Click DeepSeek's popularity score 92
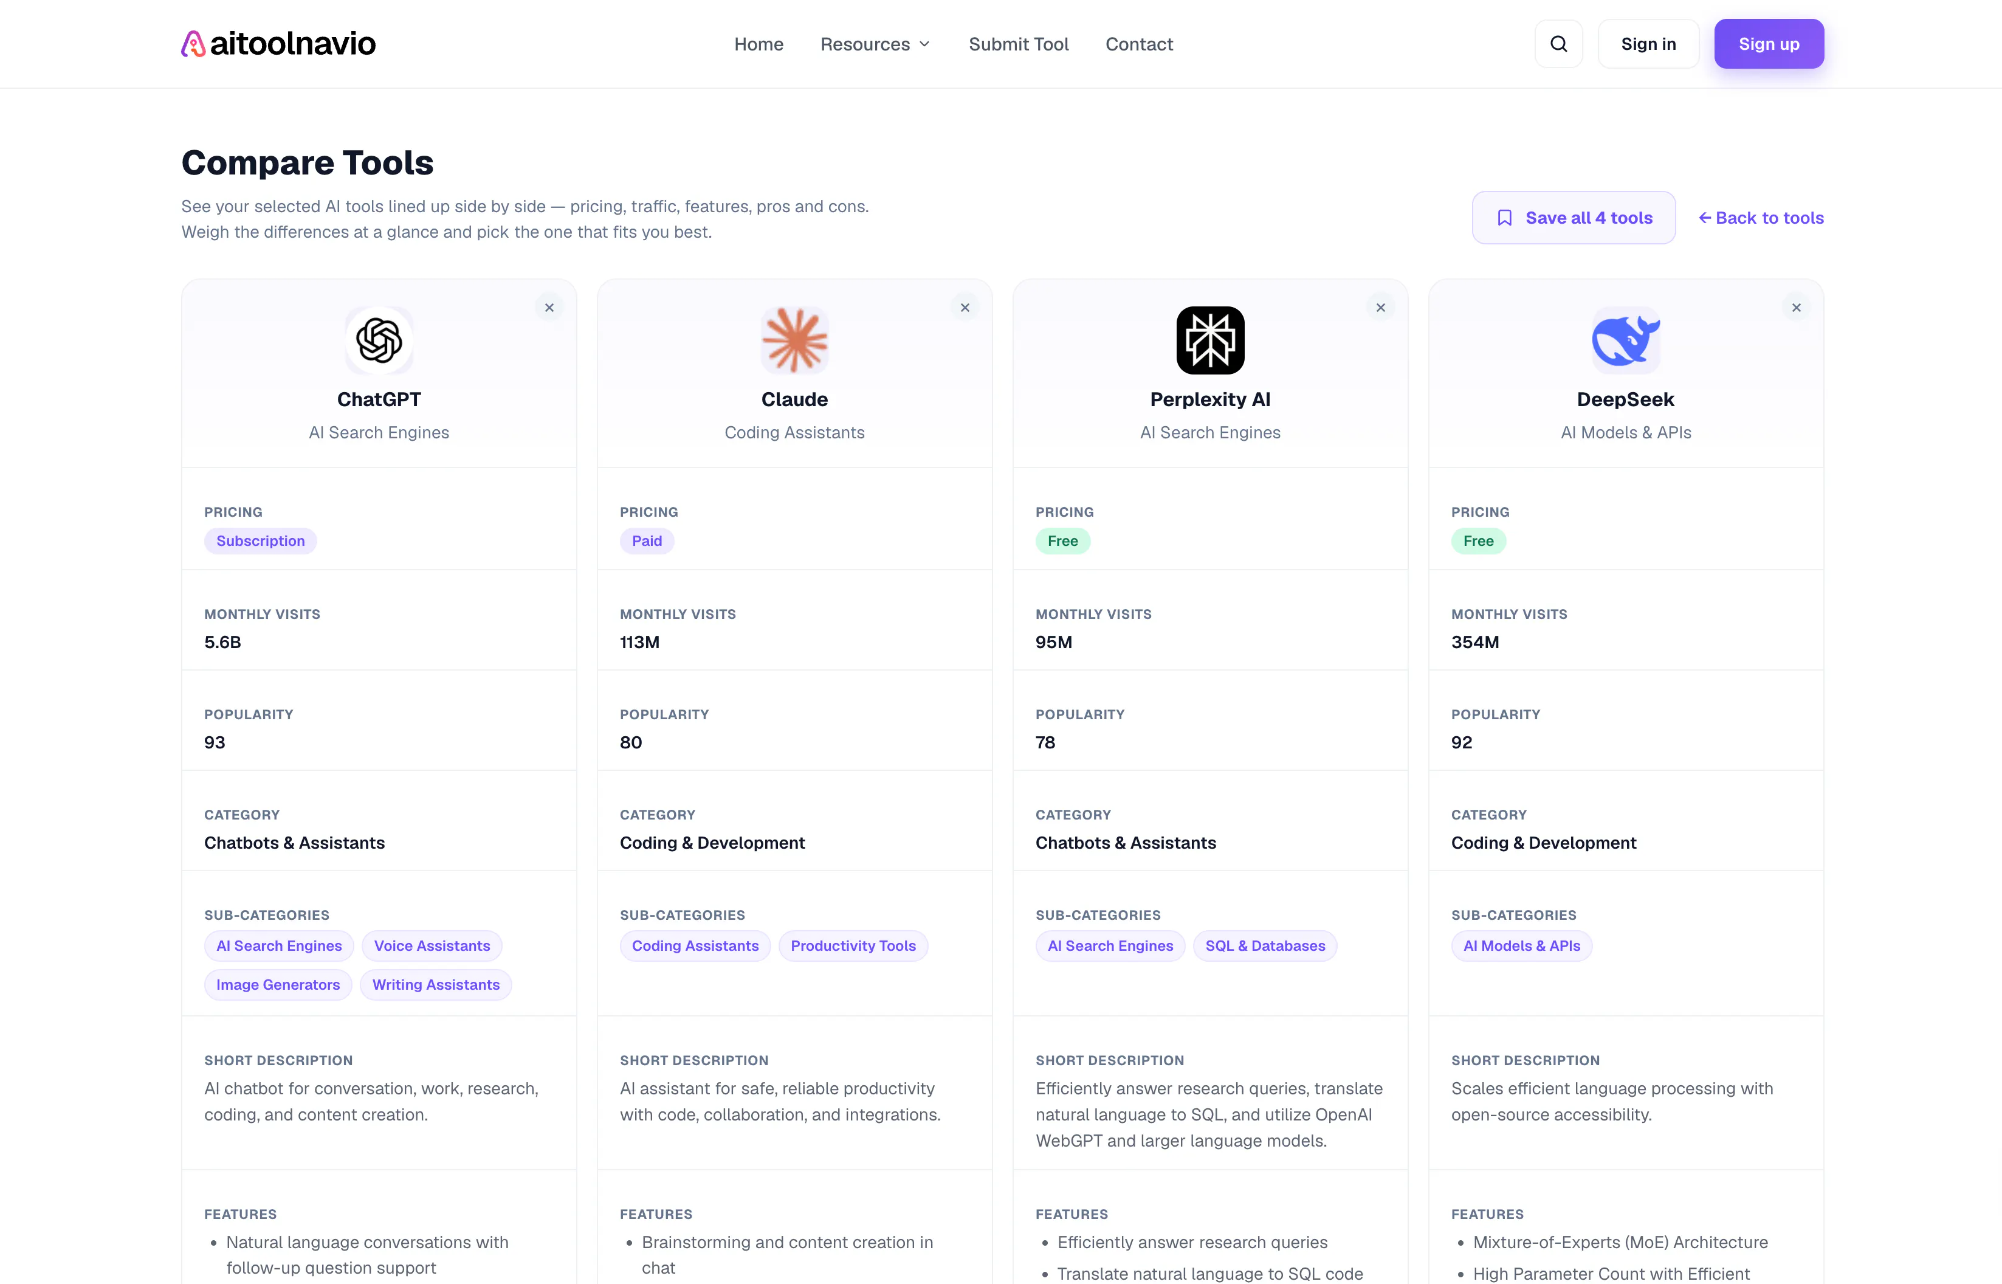 tap(1461, 742)
